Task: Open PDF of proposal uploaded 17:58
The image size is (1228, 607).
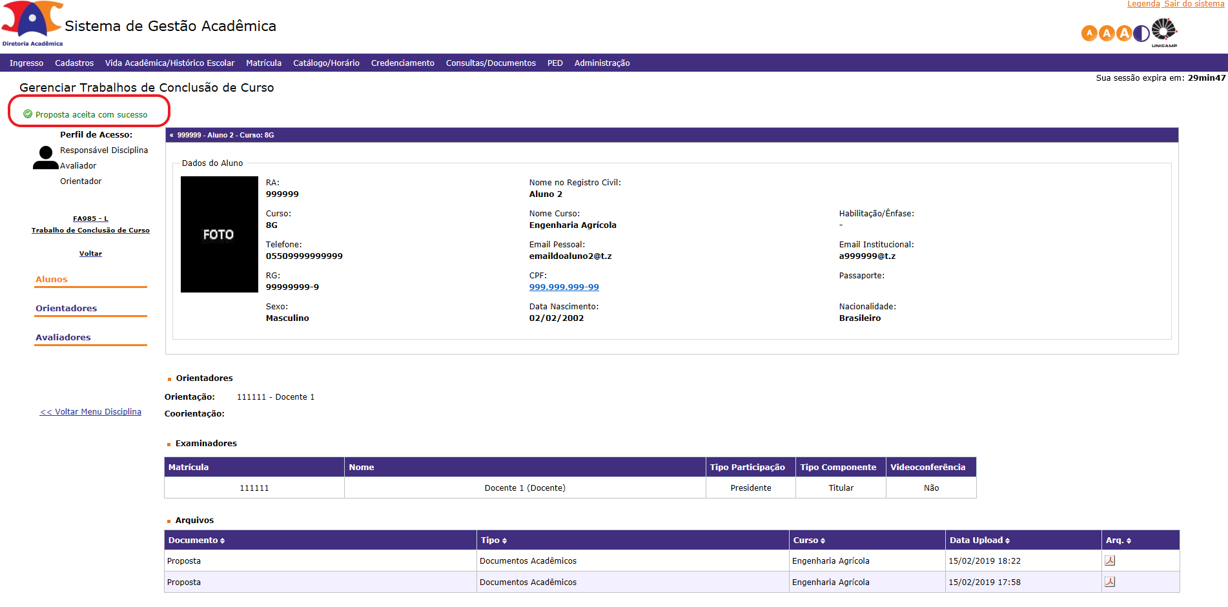Action: click(1110, 582)
